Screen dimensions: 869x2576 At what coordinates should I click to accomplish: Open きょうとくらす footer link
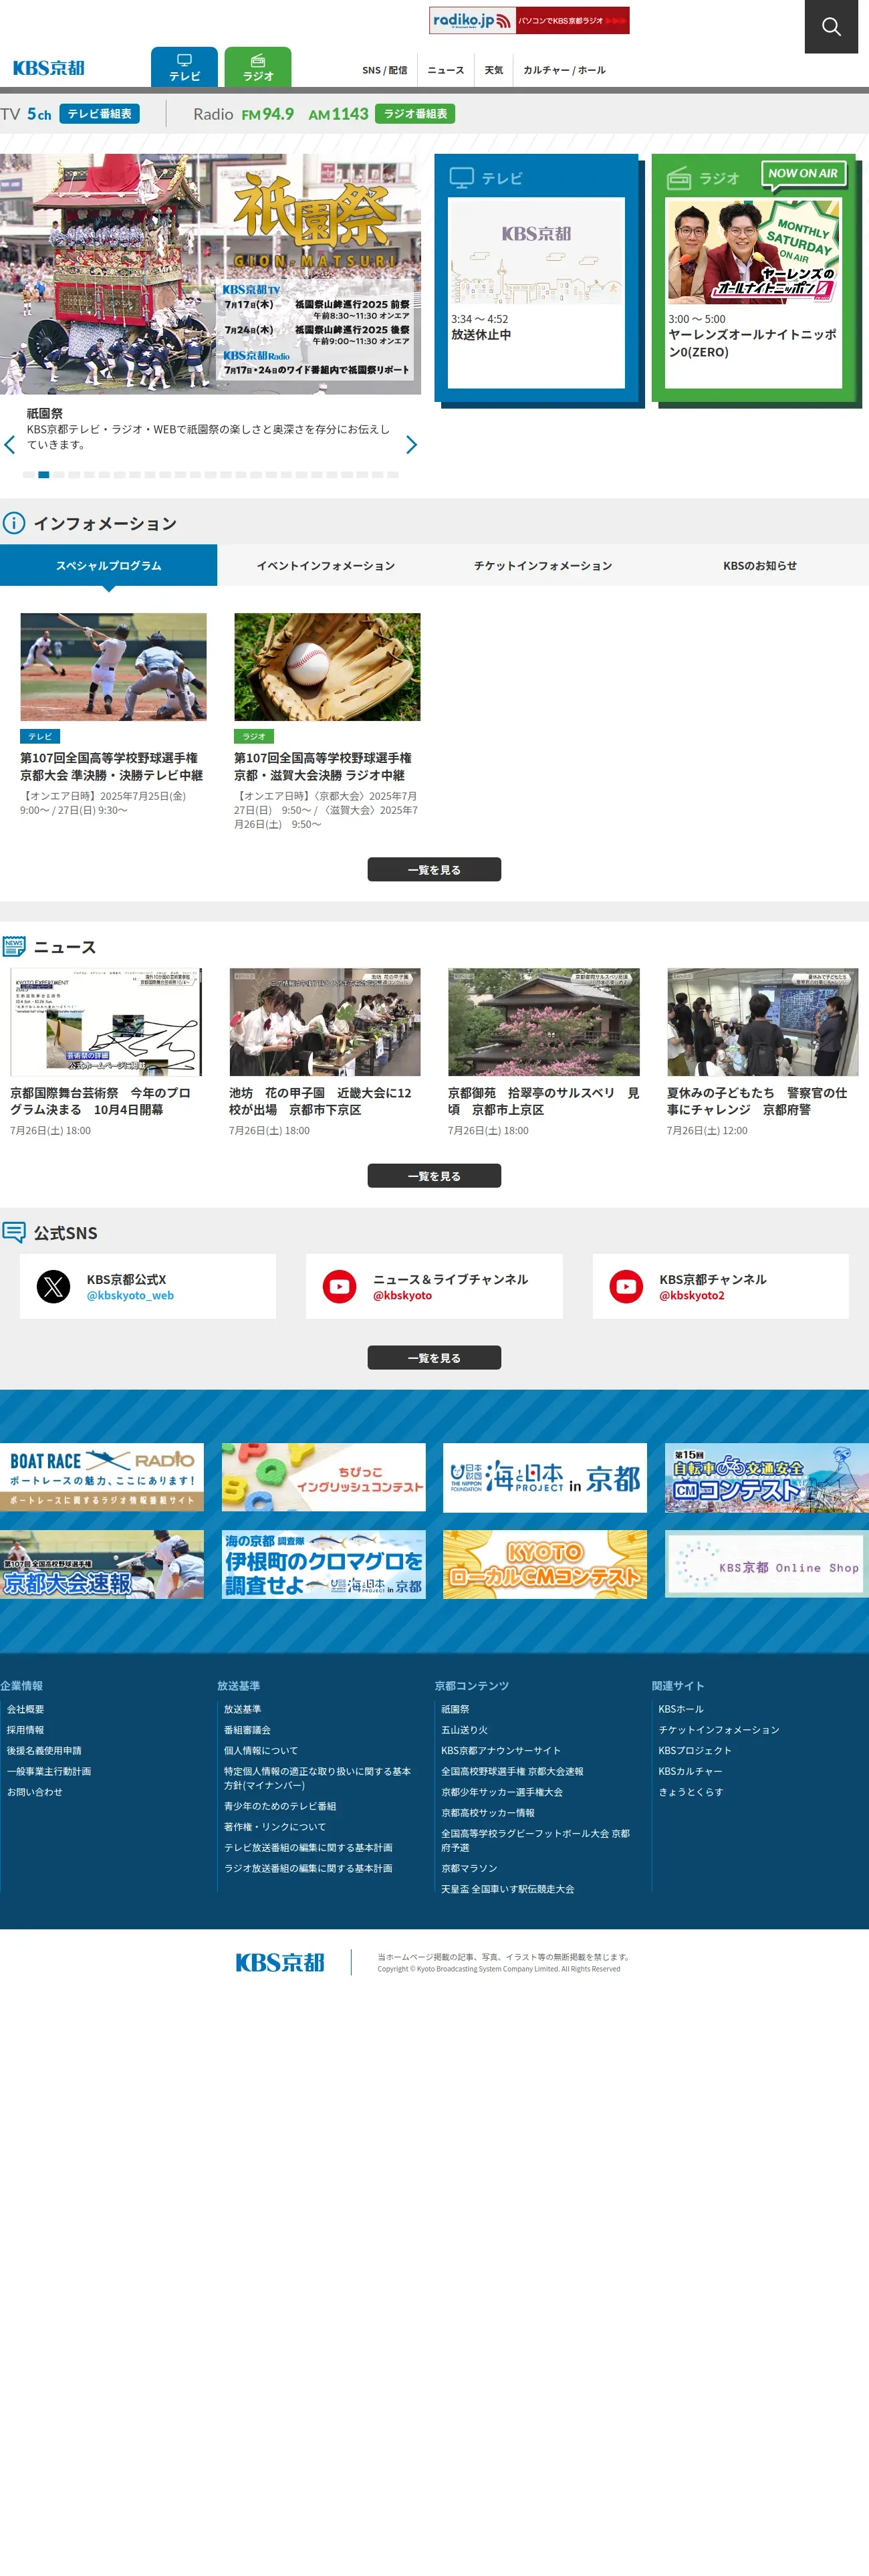tap(691, 1792)
